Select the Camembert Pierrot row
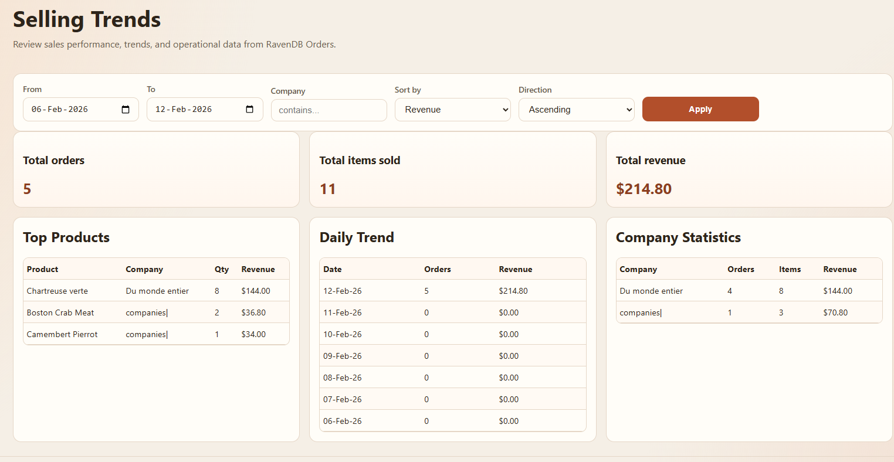894x462 pixels. (62, 334)
